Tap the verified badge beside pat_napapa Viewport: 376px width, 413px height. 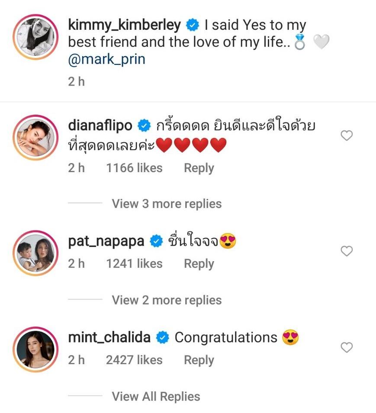(x=156, y=242)
